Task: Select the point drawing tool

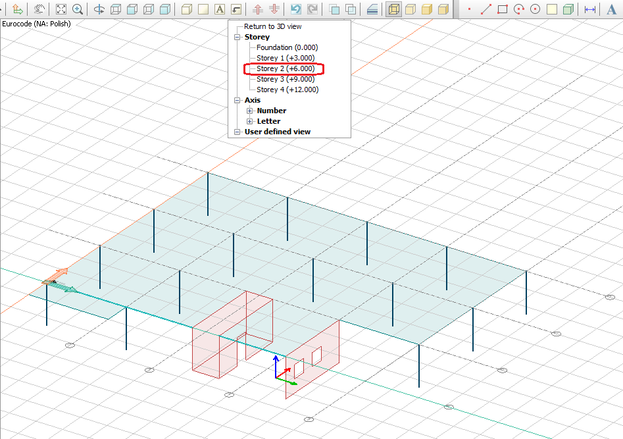Action: 469,9
